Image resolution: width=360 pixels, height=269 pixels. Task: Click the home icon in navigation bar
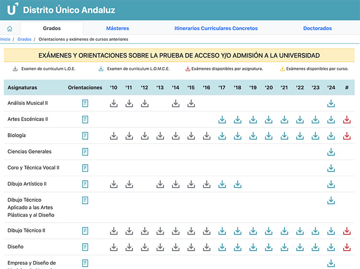coord(10,29)
